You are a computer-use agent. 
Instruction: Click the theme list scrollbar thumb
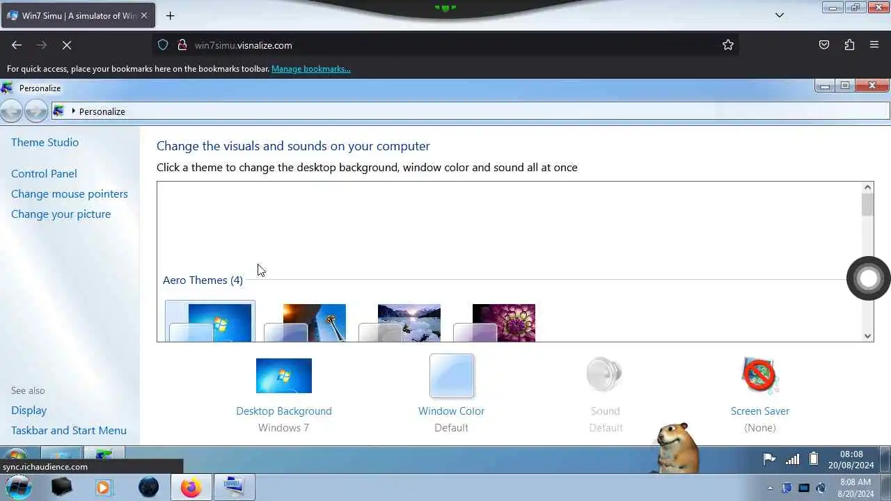click(867, 205)
